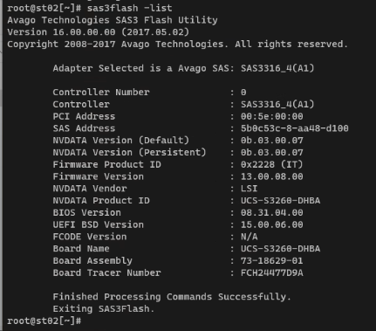Click the NVDATA Vendor value LSI
The width and height of the screenshot is (376, 331).
click(x=250, y=189)
